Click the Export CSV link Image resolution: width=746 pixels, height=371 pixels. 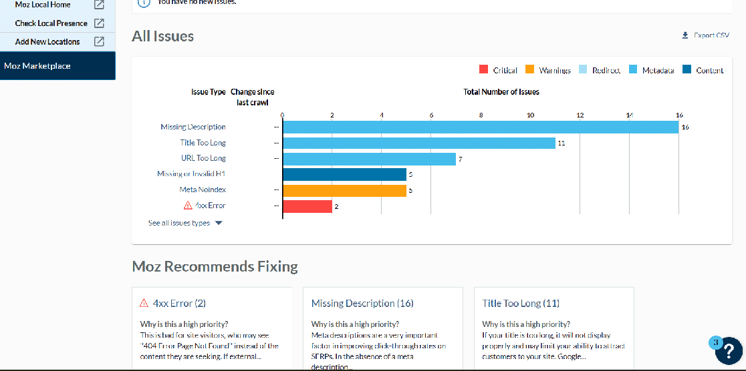pyautogui.click(x=706, y=35)
